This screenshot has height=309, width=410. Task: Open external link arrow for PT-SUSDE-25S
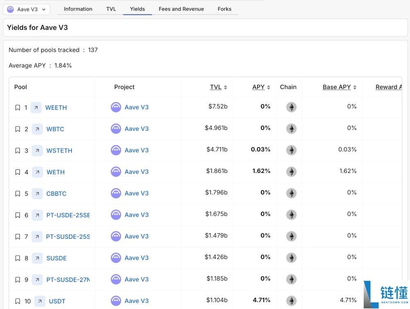pyautogui.click(x=37, y=236)
